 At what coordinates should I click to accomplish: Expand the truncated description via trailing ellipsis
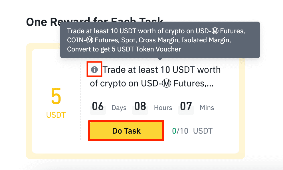click(210, 84)
